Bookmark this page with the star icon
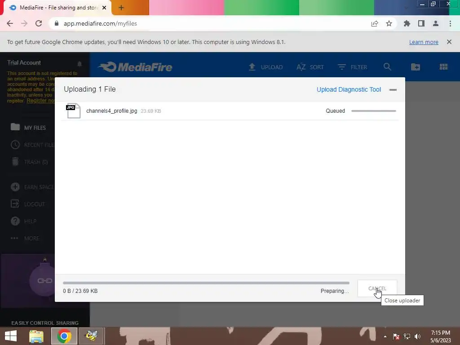This screenshot has height=345, width=460. tap(389, 23)
